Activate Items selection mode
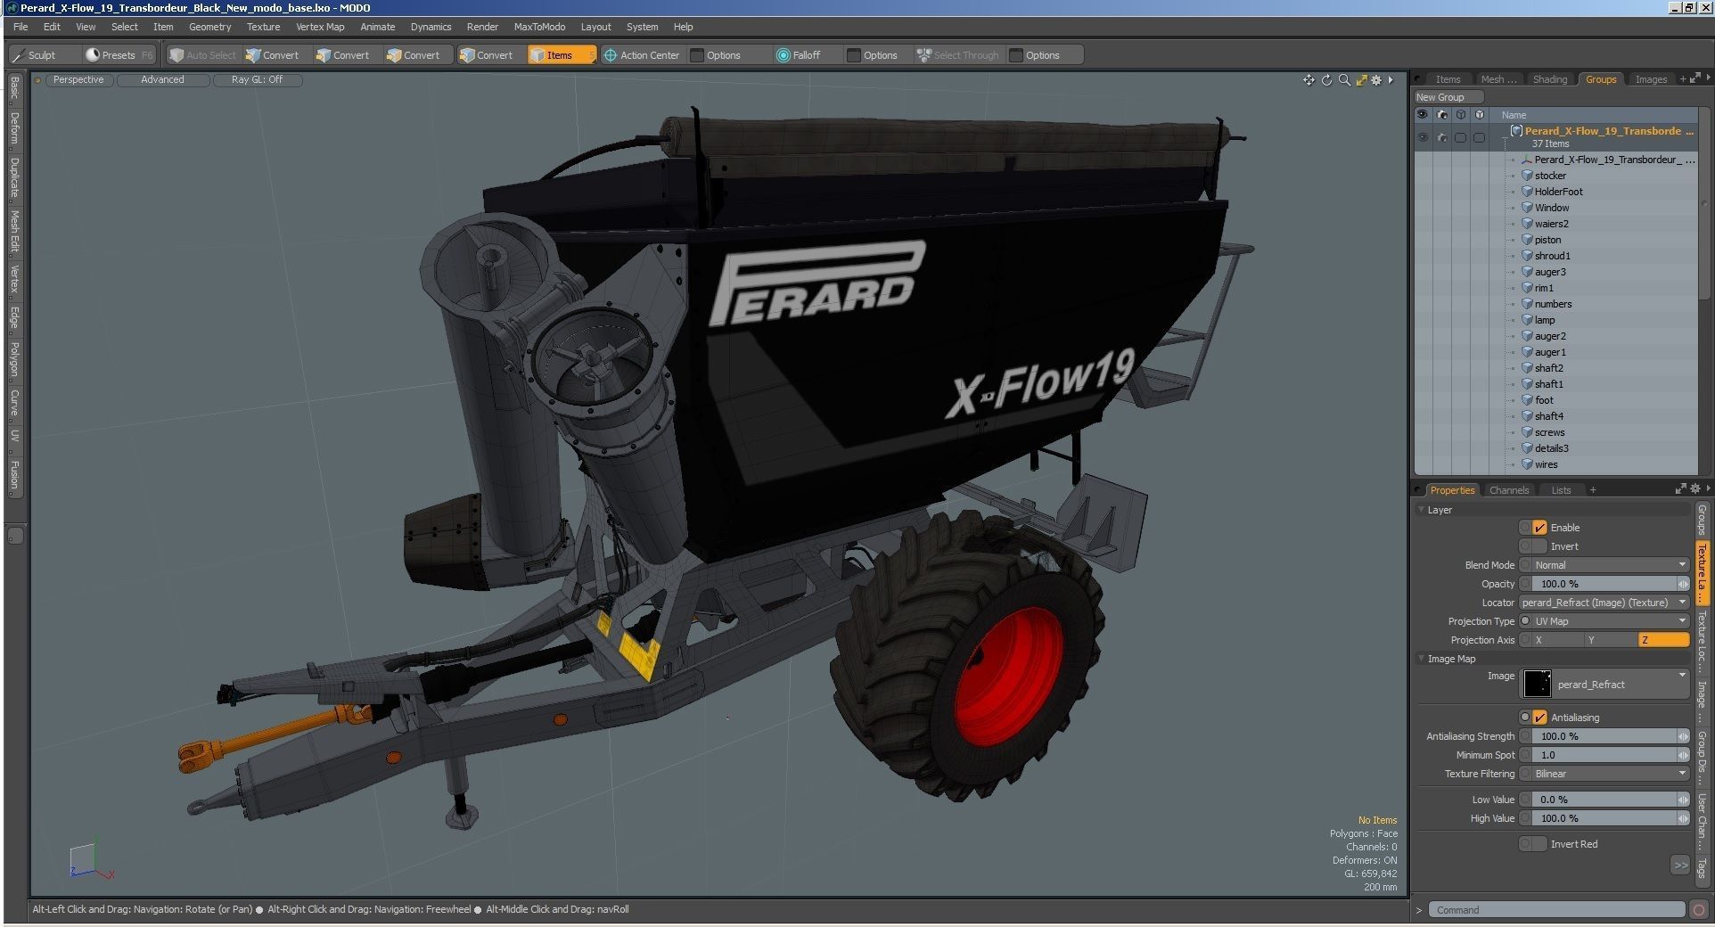The width and height of the screenshot is (1715, 927). (x=560, y=55)
